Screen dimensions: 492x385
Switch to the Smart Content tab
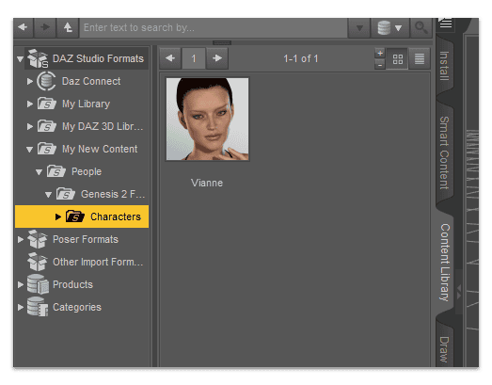pyautogui.click(x=444, y=152)
